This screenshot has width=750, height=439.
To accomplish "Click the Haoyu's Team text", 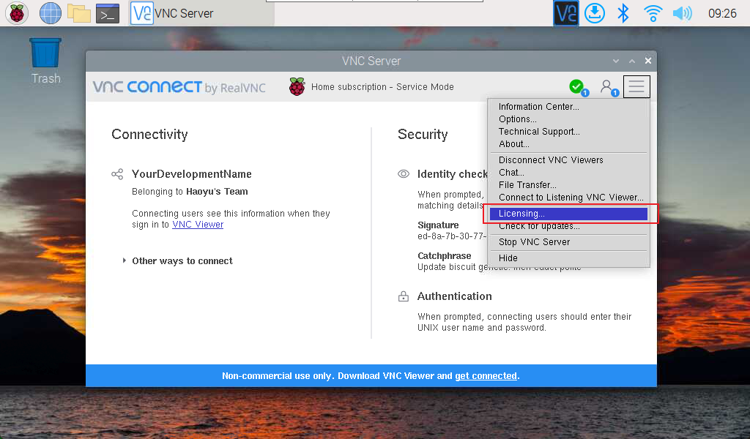I will click(x=217, y=192).
